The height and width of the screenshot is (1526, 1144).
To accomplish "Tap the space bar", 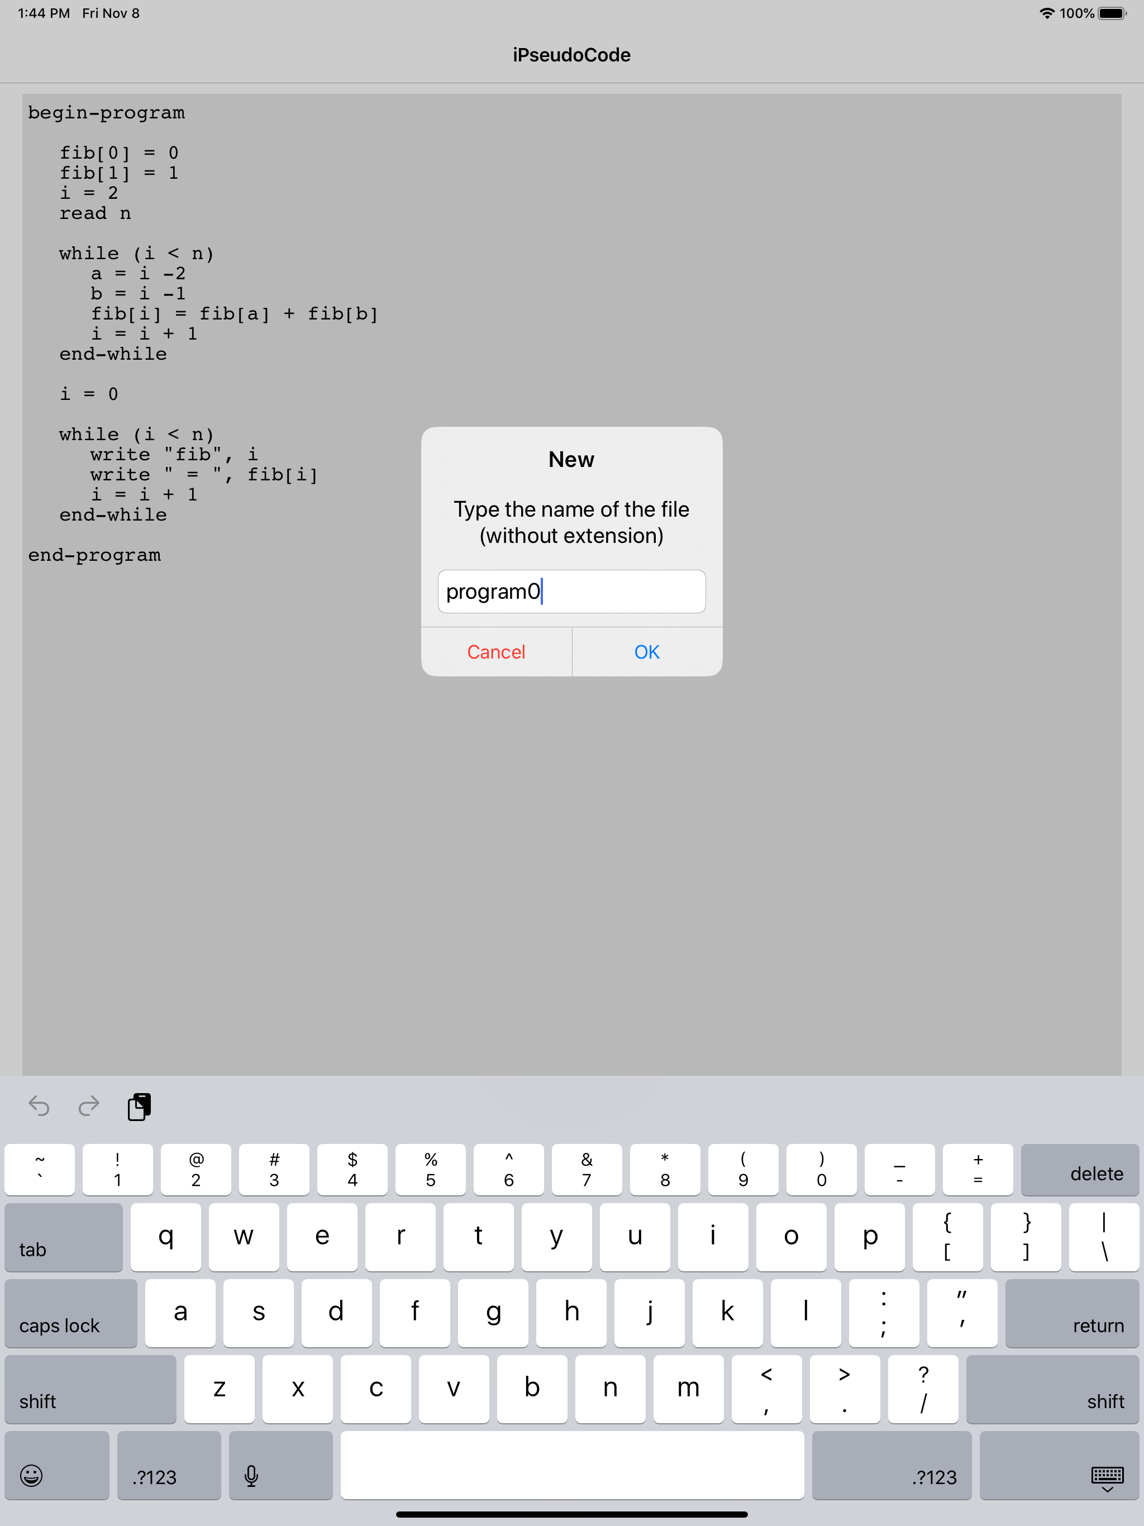I will point(572,1465).
